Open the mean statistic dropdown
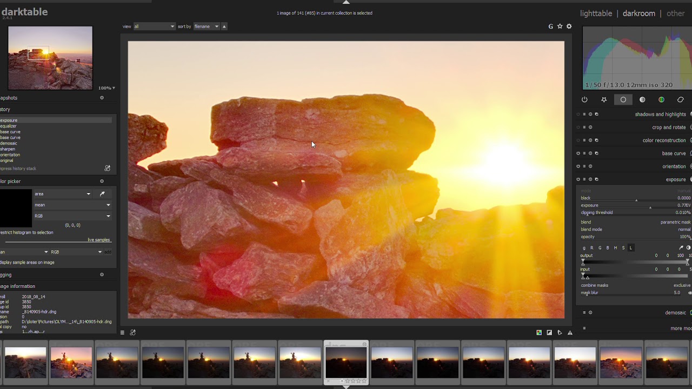The image size is (692, 389). (72, 205)
